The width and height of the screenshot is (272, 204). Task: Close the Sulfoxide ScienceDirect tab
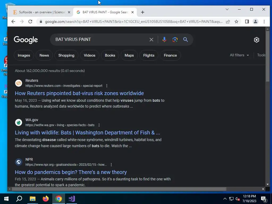pyautogui.click(x=69, y=12)
